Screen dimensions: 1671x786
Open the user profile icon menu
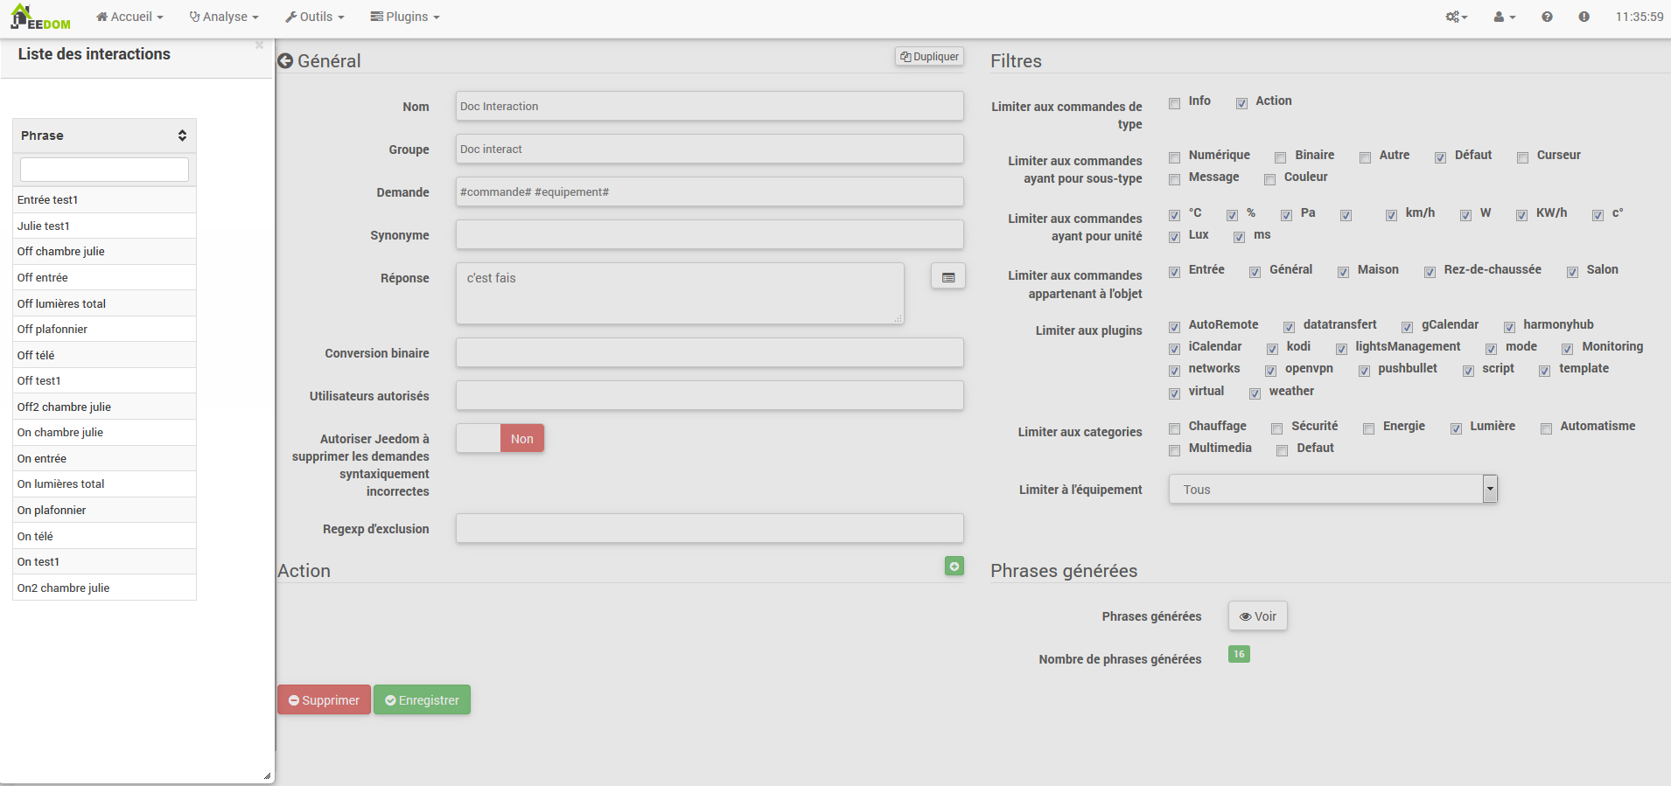point(1504,17)
